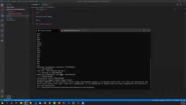Open the File menu
The image size is (186, 105).
point(5,1)
